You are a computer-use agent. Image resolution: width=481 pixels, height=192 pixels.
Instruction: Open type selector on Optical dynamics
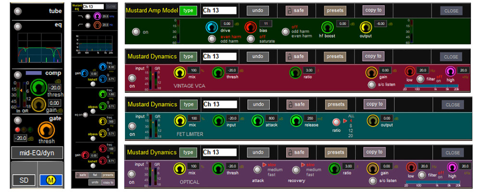point(189,153)
